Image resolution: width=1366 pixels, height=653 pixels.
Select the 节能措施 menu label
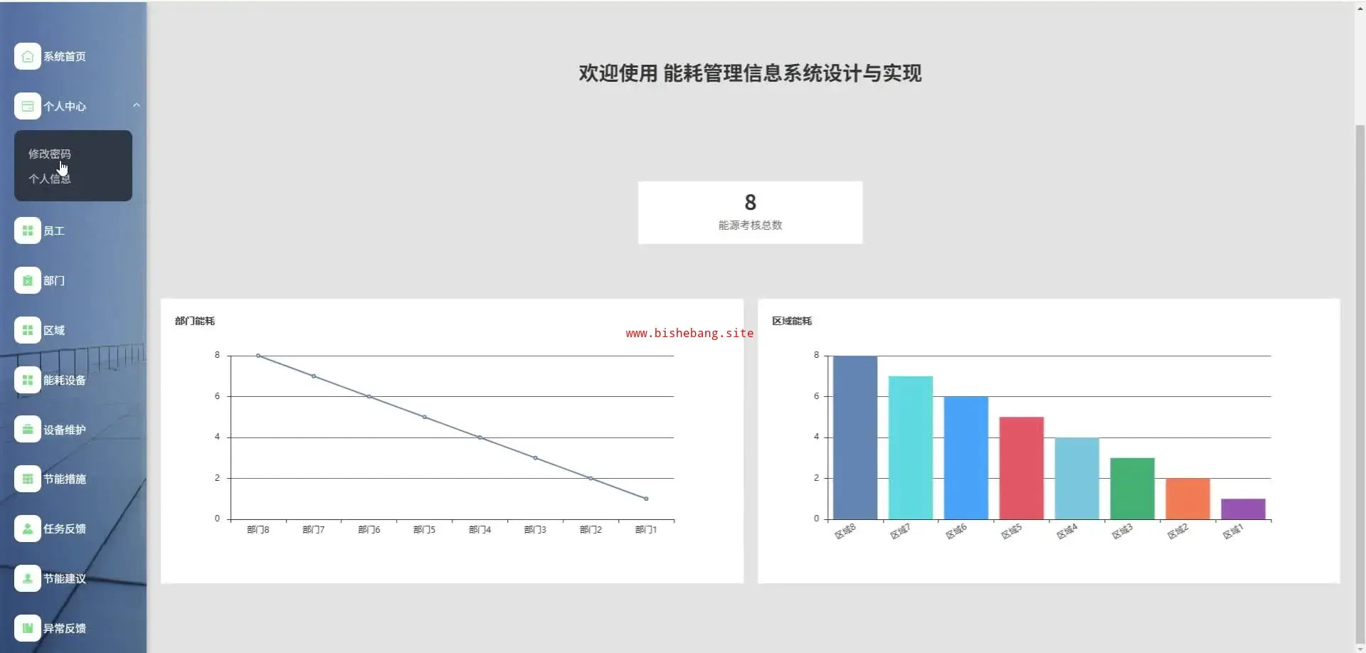point(65,479)
